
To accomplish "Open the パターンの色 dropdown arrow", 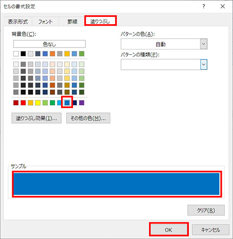I will (x=203, y=44).
